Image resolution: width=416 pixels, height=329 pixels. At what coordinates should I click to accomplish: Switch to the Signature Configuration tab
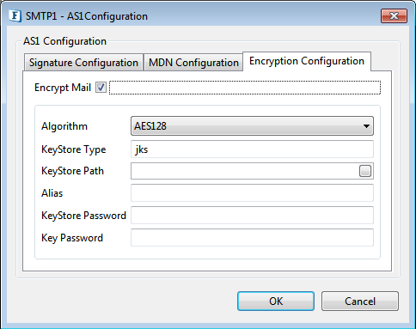click(83, 63)
